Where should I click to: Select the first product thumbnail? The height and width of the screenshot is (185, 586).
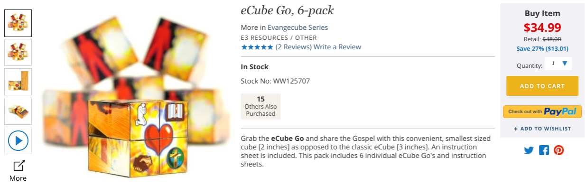pyautogui.click(x=18, y=23)
